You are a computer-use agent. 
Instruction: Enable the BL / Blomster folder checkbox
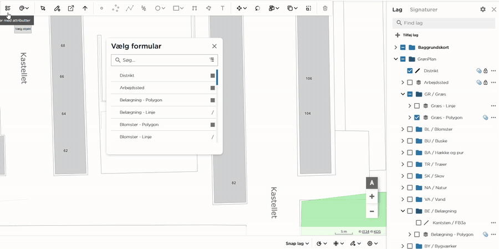[x=410, y=129]
